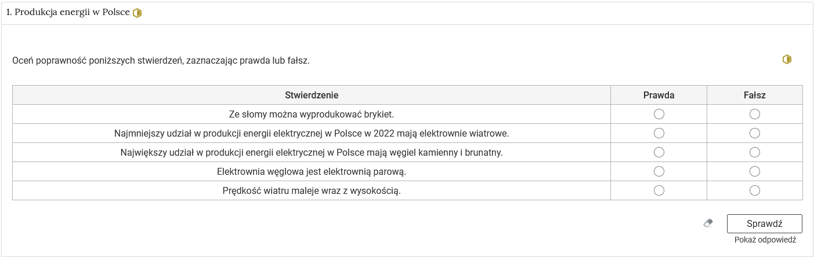Select Fałsz for wind speed decreases statement
This screenshot has height=257, width=814.
tap(754, 190)
